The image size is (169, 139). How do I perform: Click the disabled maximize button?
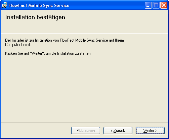tap(156, 5)
